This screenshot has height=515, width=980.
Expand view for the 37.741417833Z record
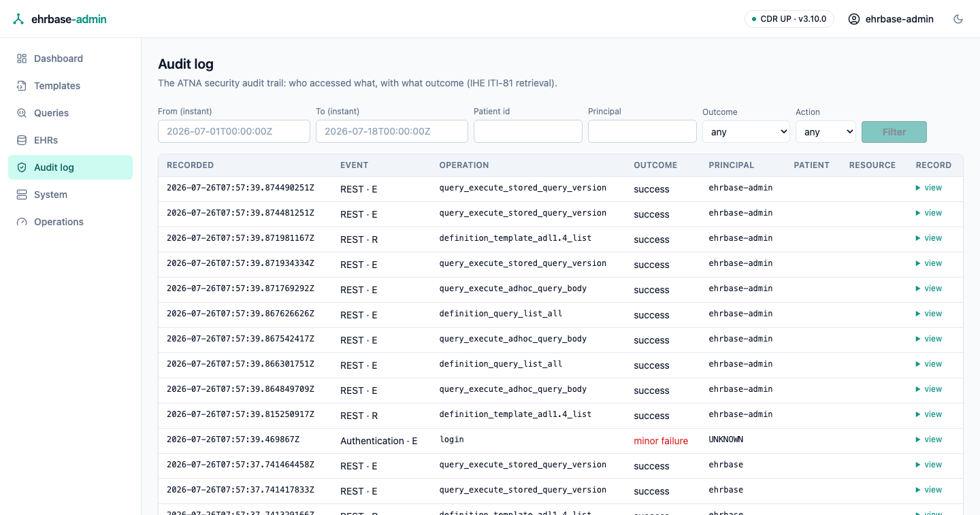click(929, 490)
